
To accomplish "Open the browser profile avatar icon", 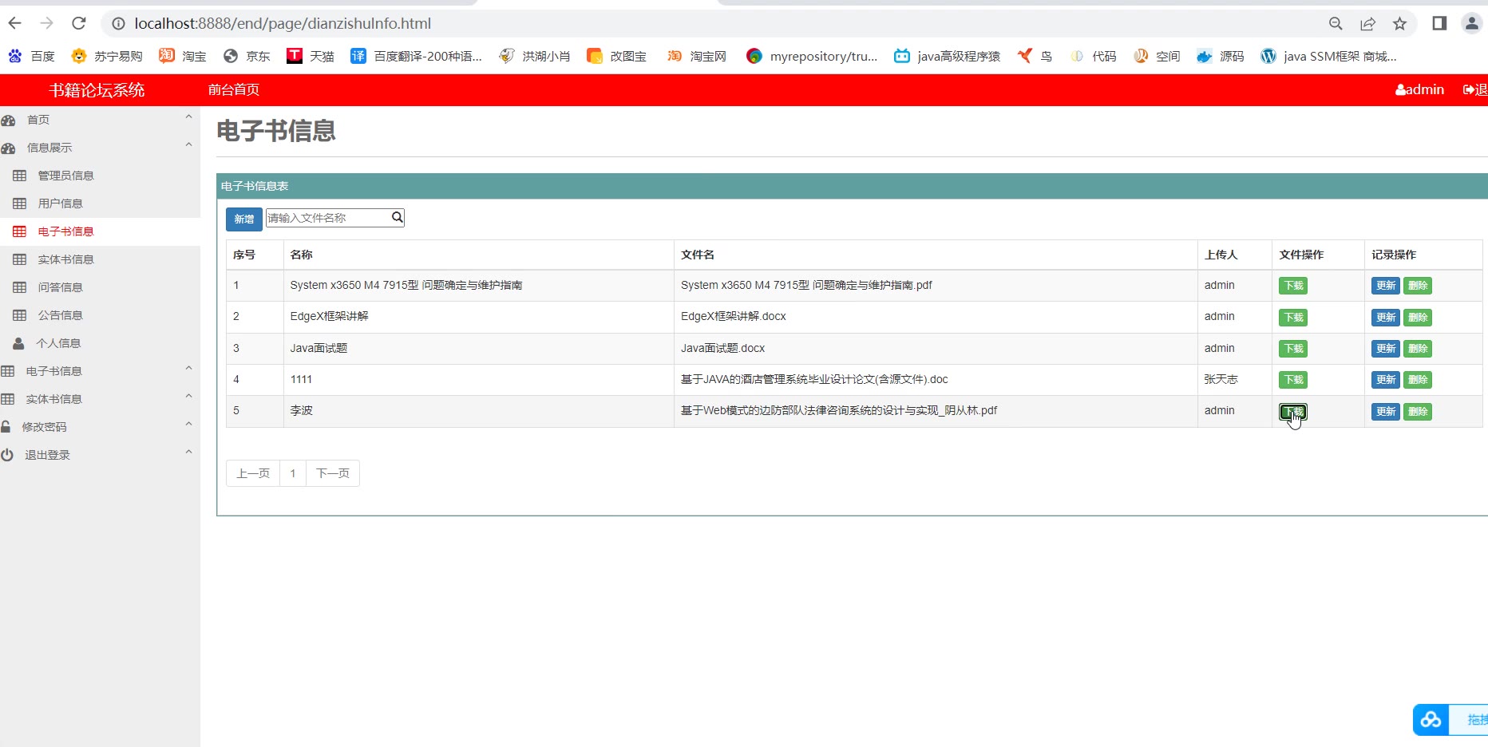I will click(x=1471, y=23).
